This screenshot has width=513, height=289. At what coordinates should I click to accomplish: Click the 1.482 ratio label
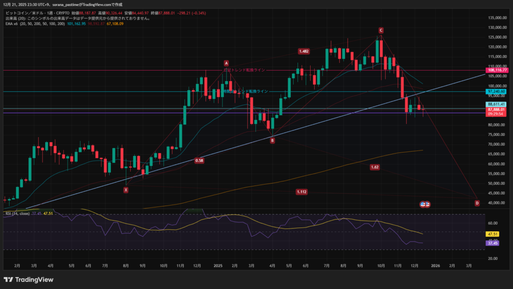304,51
